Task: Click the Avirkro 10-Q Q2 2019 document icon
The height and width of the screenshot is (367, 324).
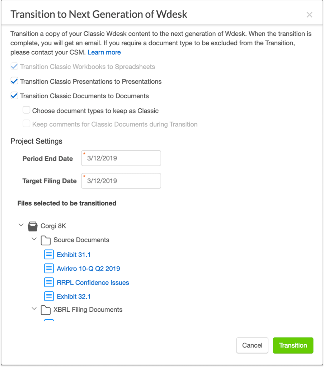Action: [49, 268]
